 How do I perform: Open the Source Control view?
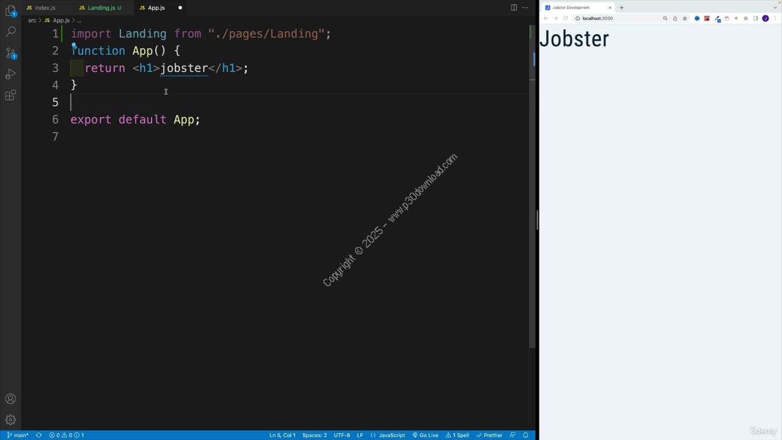(10, 53)
